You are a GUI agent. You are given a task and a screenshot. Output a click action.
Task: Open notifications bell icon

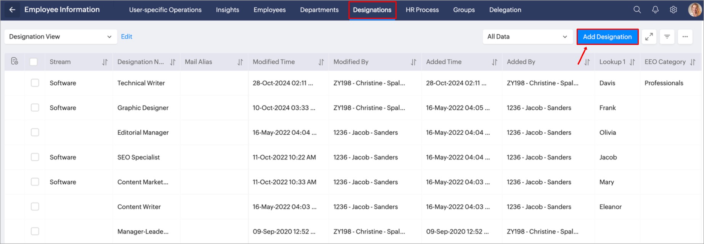pyautogui.click(x=655, y=10)
